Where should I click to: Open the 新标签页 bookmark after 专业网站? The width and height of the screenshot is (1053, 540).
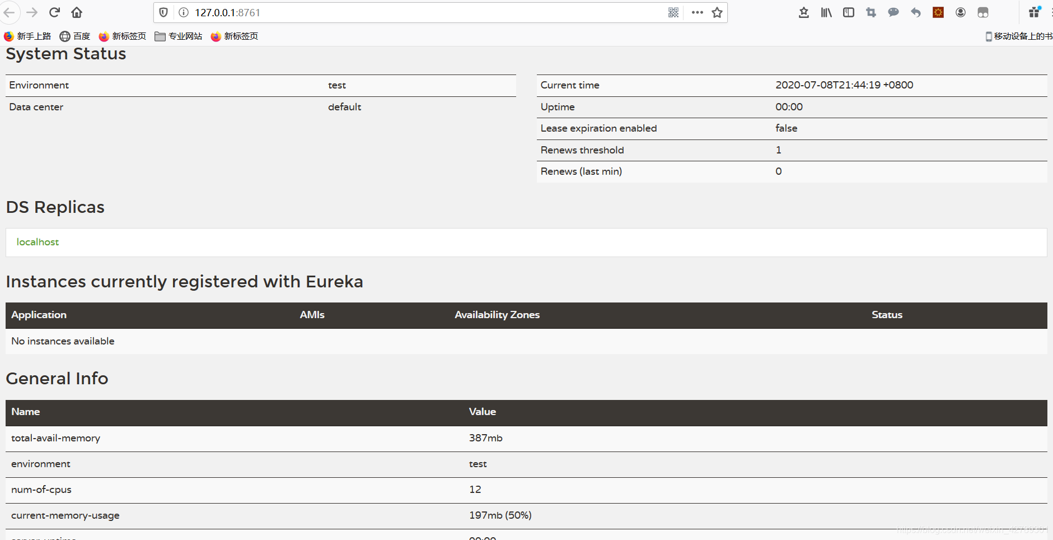click(235, 36)
